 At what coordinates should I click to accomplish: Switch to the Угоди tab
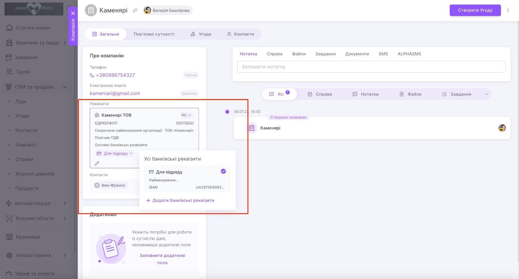click(201, 34)
